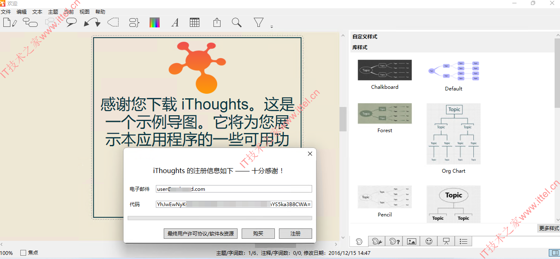The width and height of the screenshot is (560, 259).
Task: Choose the Forest style thumbnail
Action: [385, 114]
